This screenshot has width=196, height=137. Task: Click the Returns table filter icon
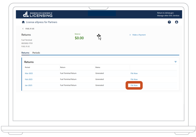coord(175,62)
